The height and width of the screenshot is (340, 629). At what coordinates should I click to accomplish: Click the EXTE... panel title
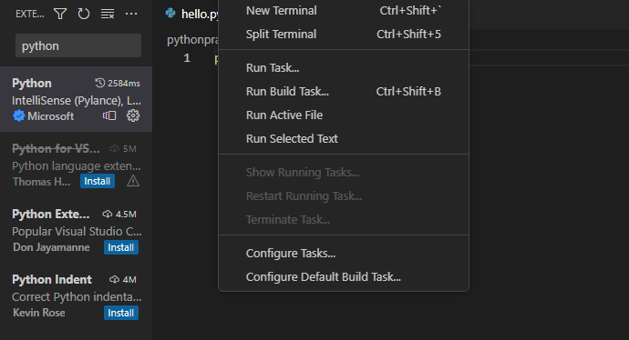tap(30, 14)
